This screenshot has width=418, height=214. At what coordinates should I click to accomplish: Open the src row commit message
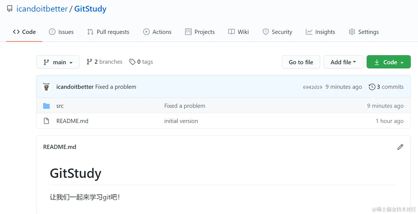185,106
